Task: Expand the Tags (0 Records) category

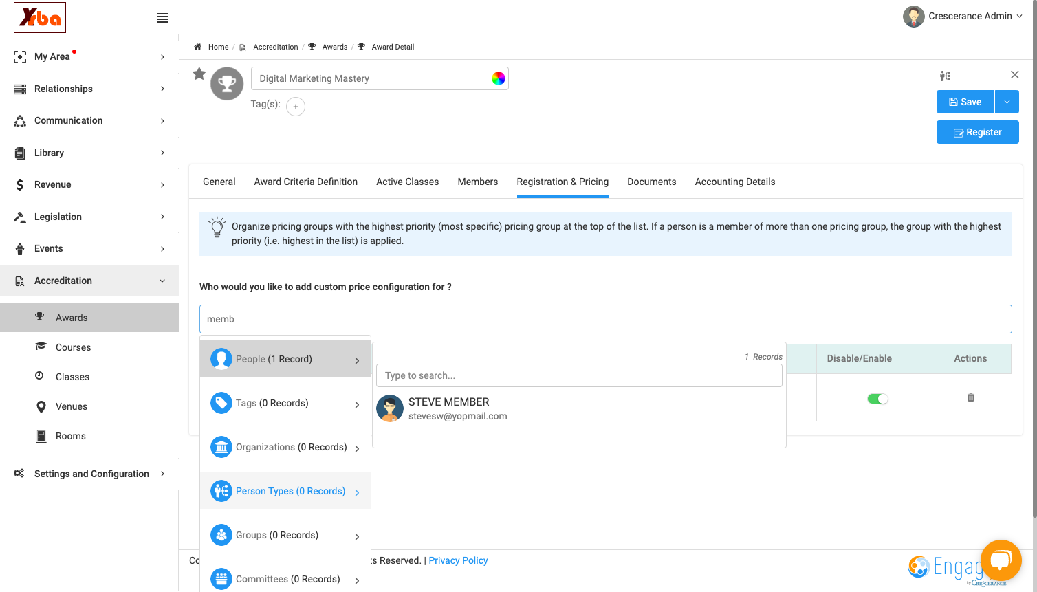Action: pos(285,403)
